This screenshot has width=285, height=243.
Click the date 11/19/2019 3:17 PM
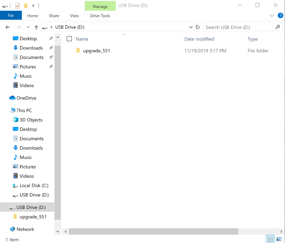[x=205, y=51]
